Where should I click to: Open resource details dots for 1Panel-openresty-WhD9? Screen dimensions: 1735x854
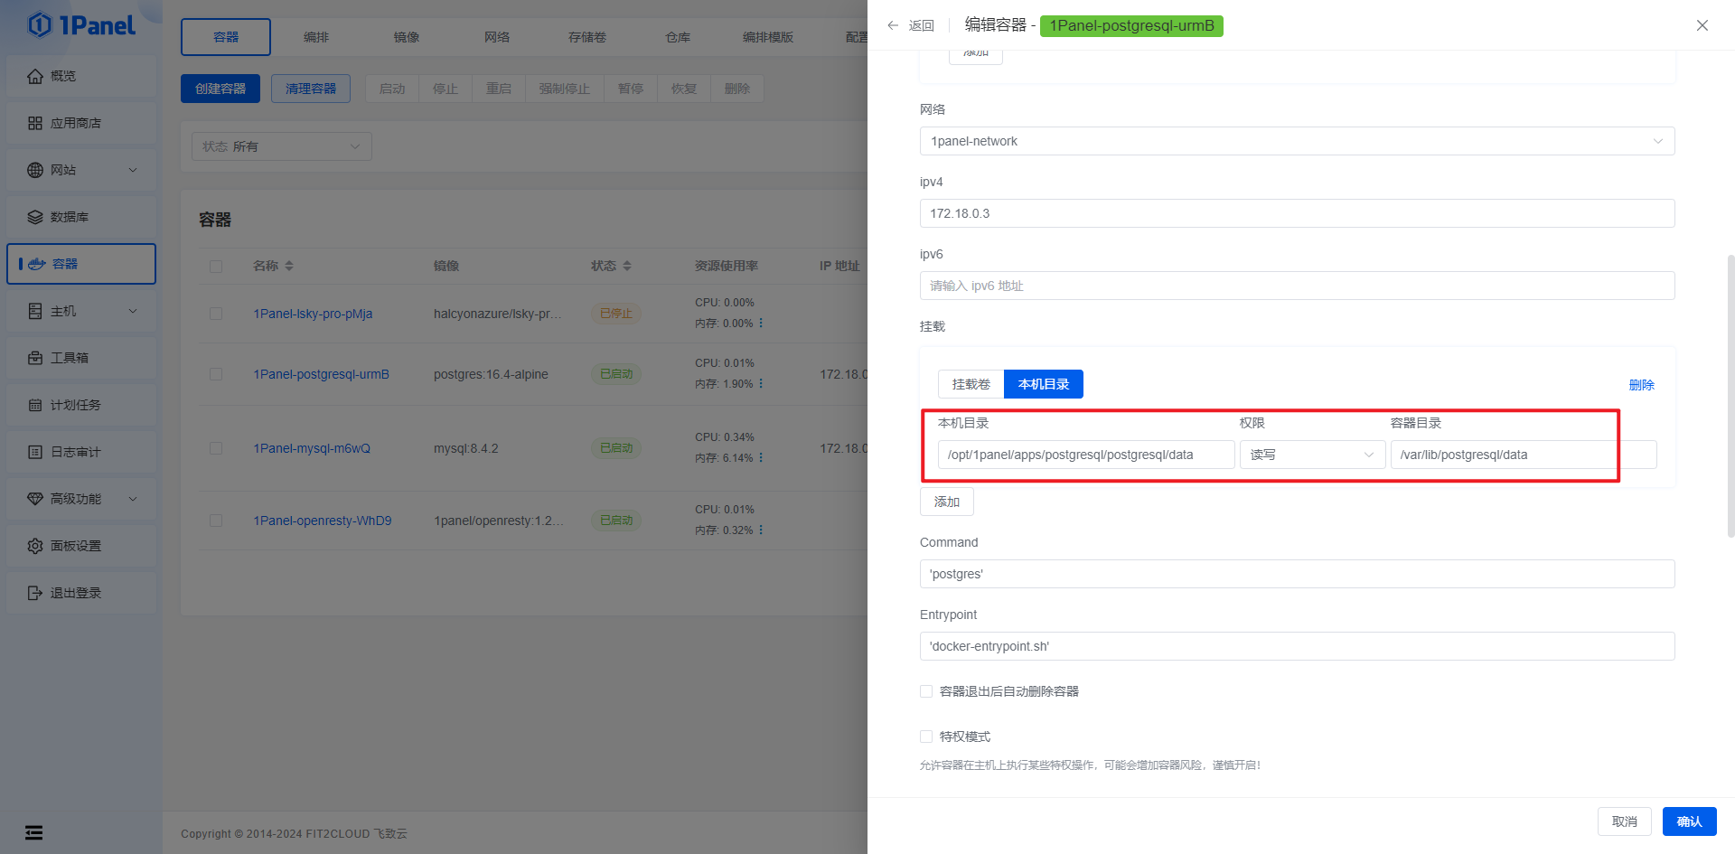point(761,530)
